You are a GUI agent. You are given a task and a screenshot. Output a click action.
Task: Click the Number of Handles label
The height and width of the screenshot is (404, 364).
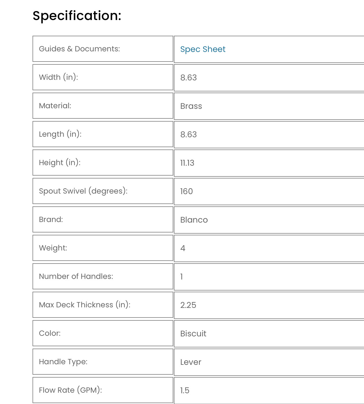click(x=76, y=276)
